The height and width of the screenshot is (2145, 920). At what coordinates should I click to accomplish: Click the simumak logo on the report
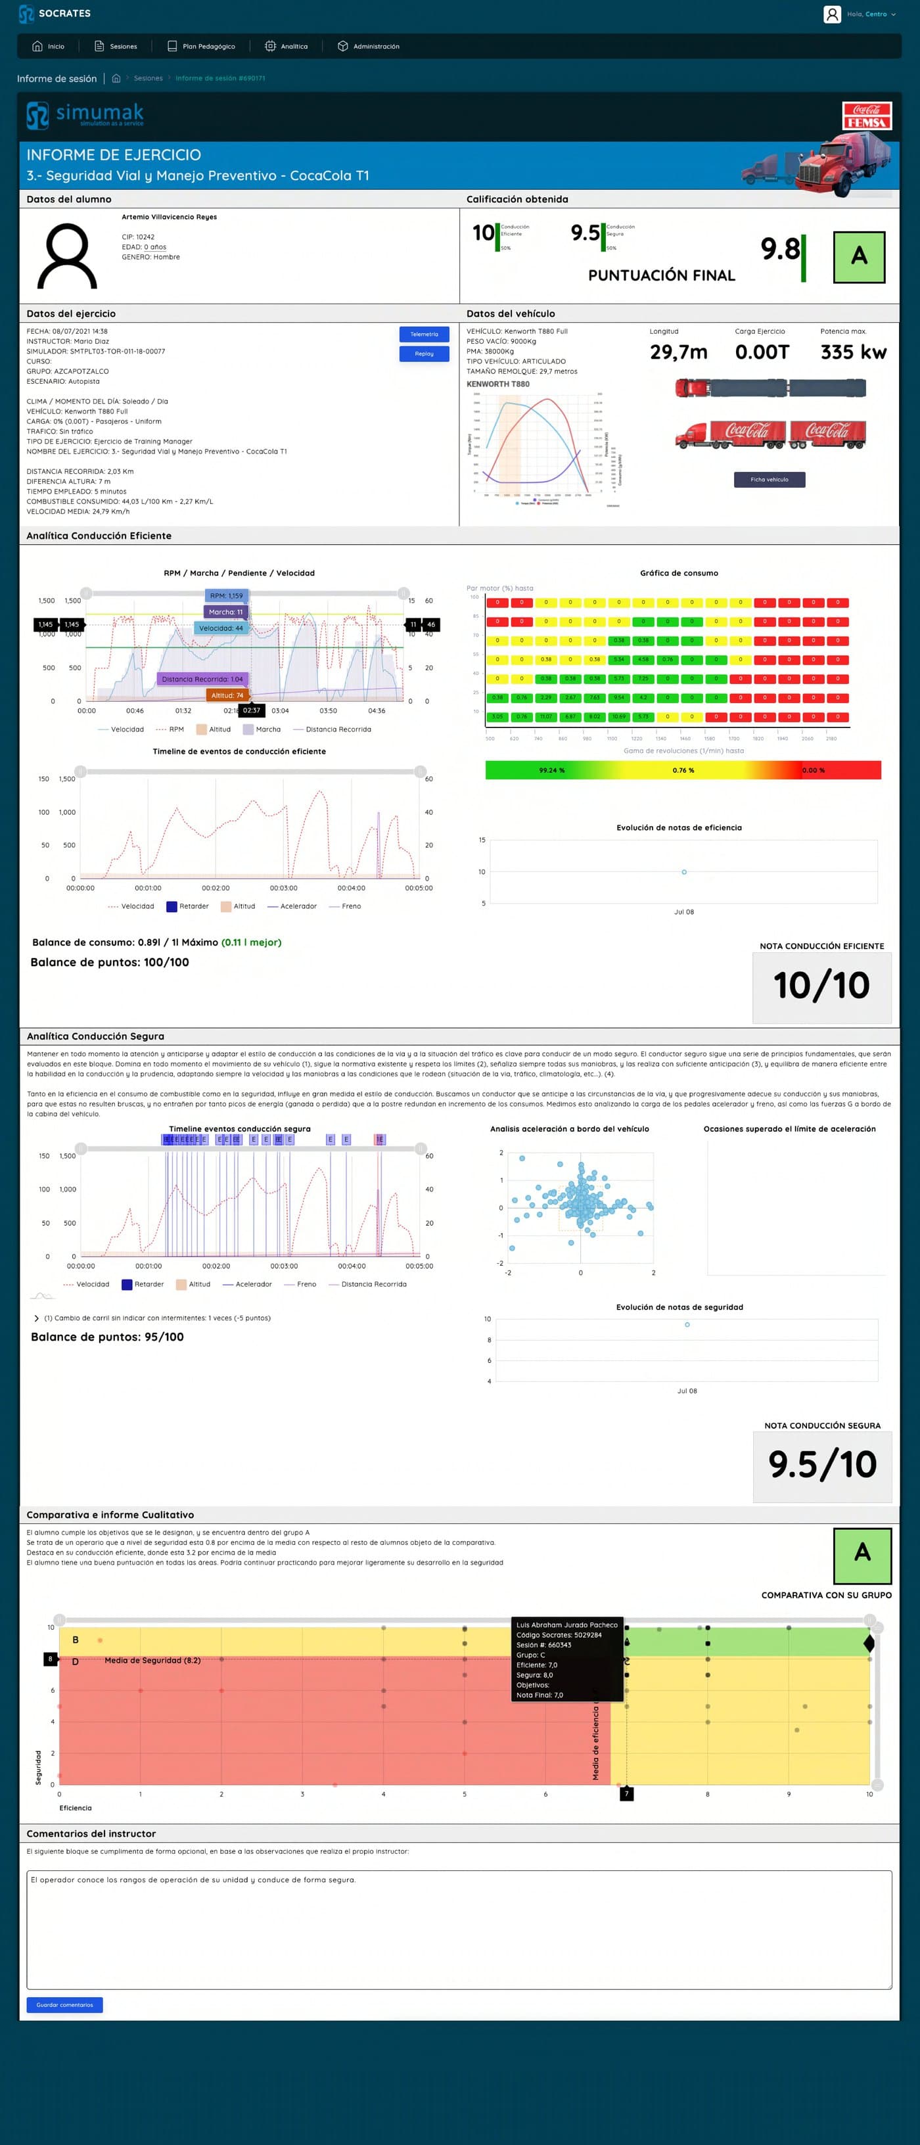coord(85,115)
